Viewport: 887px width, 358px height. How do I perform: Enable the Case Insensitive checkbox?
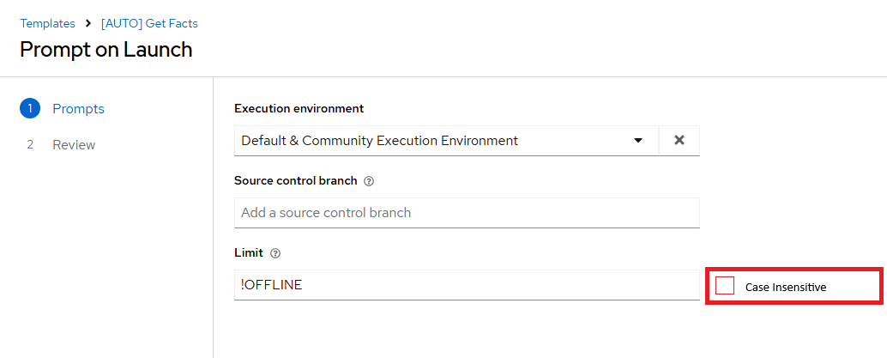coord(725,286)
